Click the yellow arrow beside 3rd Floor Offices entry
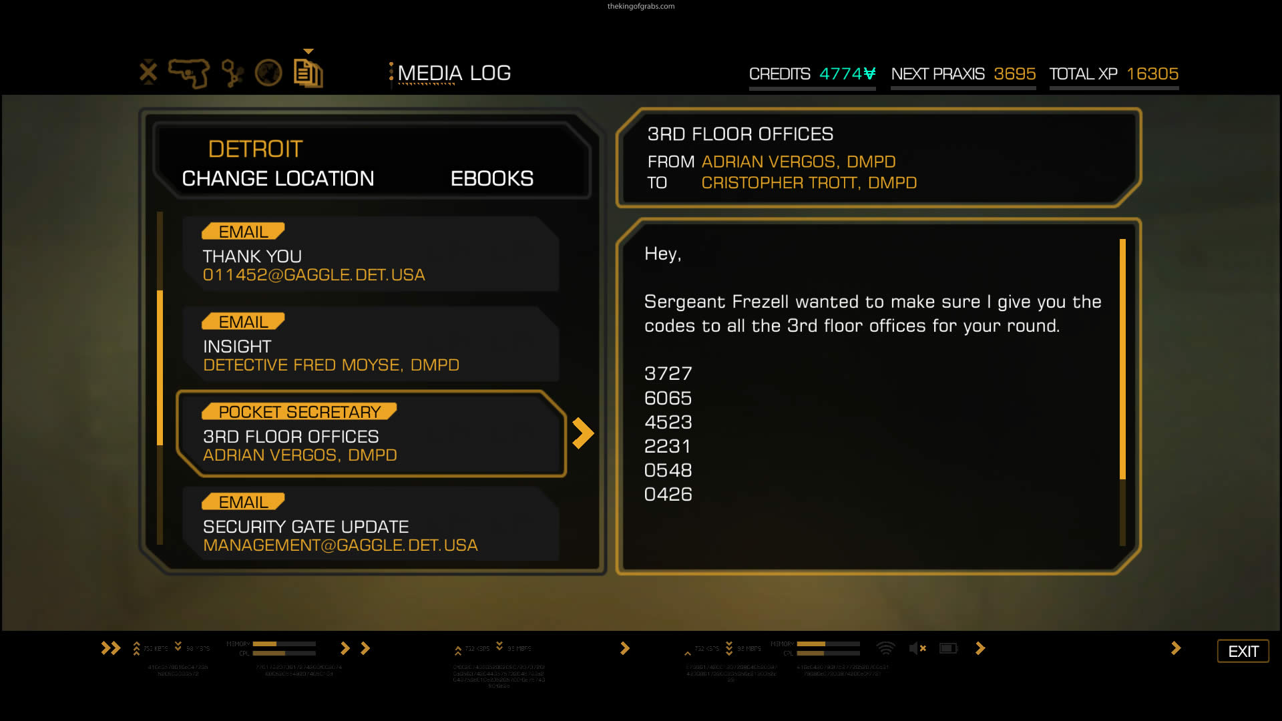The image size is (1282, 721). tap(583, 433)
